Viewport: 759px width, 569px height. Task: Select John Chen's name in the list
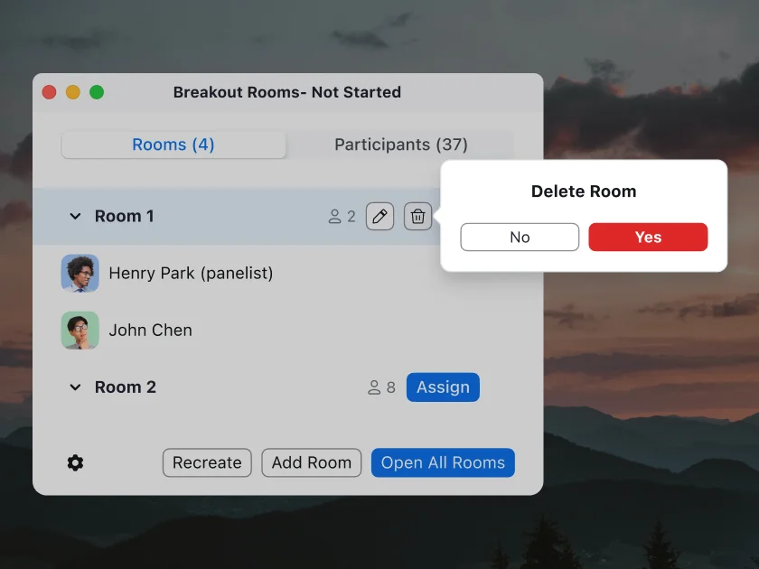tap(151, 330)
